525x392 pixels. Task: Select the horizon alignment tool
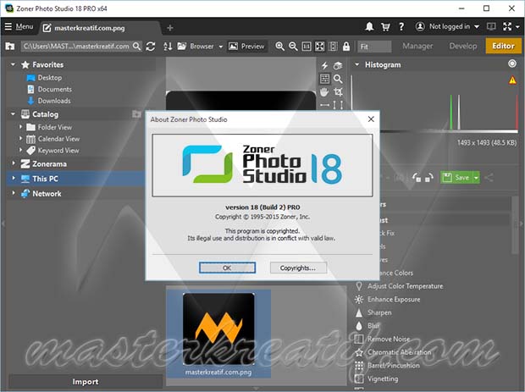coord(324,105)
